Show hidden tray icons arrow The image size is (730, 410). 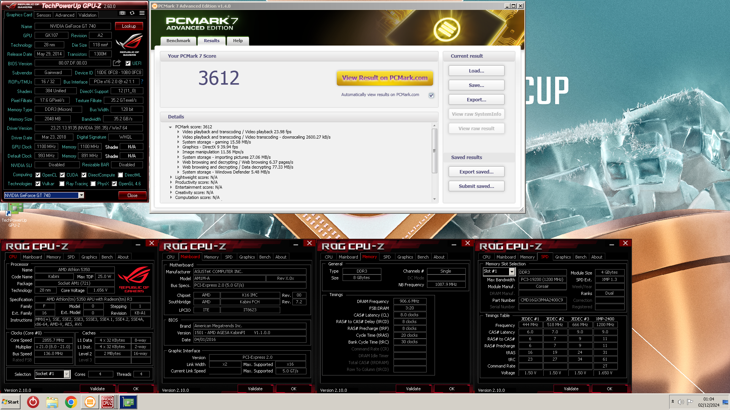click(673, 402)
